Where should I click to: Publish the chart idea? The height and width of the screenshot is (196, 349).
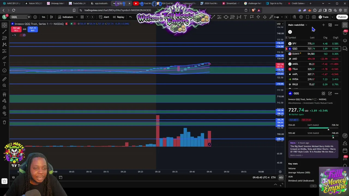pyautogui.click(x=342, y=17)
